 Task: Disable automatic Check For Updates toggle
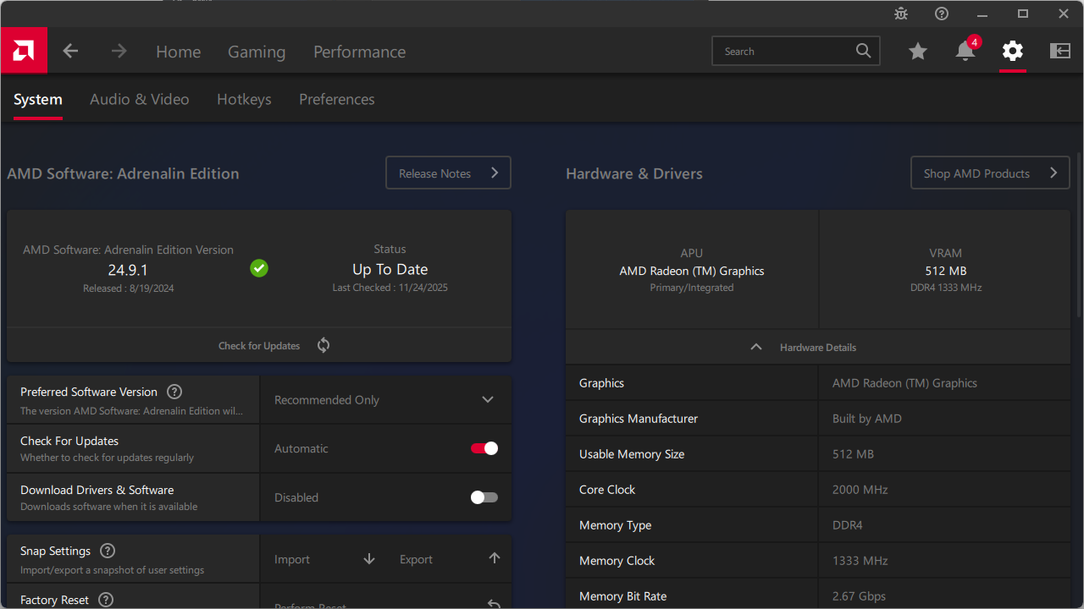pyautogui.click(x=484, y=448)
